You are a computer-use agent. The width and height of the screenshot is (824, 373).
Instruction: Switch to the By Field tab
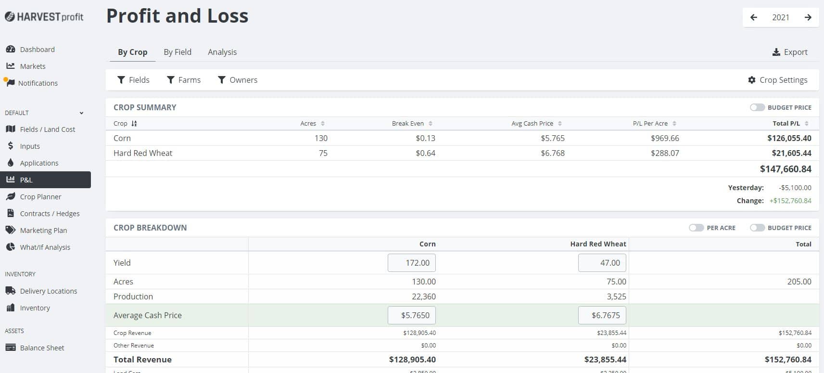pos(177,52)
